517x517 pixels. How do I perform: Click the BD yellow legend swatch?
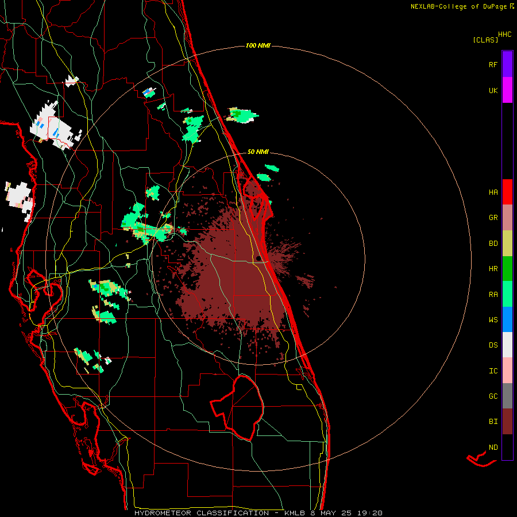507,244
